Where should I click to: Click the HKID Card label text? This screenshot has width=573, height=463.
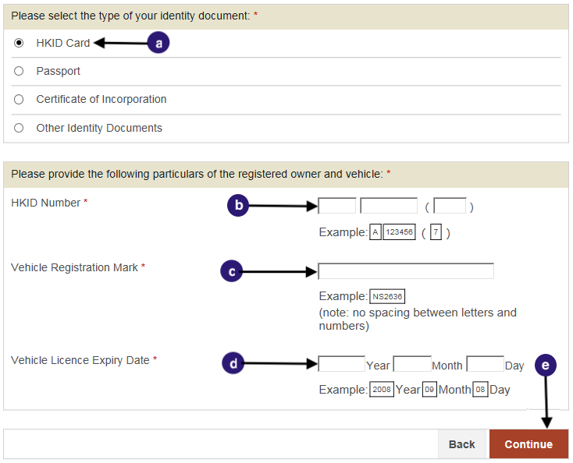point(63,43)
